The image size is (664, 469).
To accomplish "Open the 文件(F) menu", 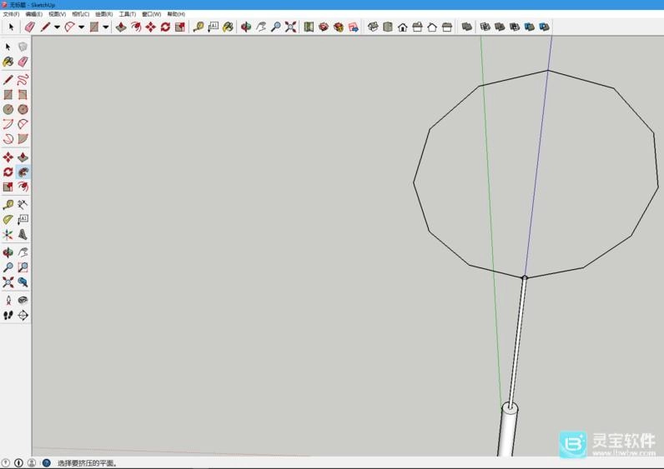I will 11,14.
